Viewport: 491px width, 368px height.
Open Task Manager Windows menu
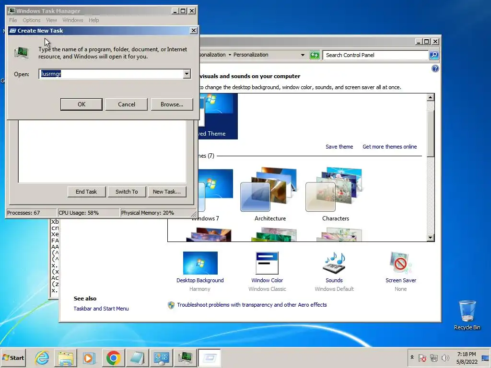point(73,20)
